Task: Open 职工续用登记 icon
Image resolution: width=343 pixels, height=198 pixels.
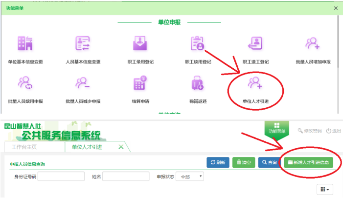Action: (x=198, y=43)
